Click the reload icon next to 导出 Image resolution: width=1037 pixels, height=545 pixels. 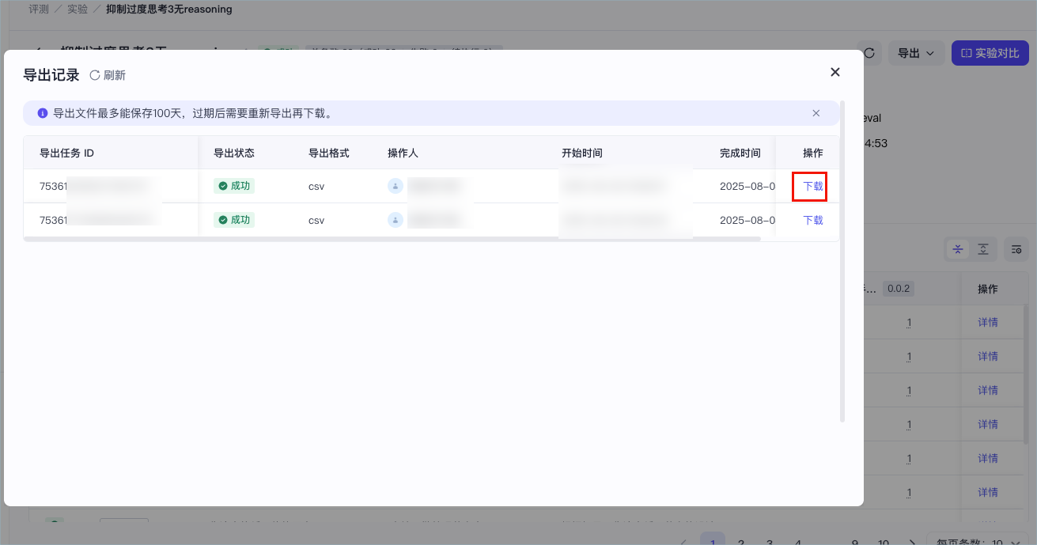[x=869, y=53]
